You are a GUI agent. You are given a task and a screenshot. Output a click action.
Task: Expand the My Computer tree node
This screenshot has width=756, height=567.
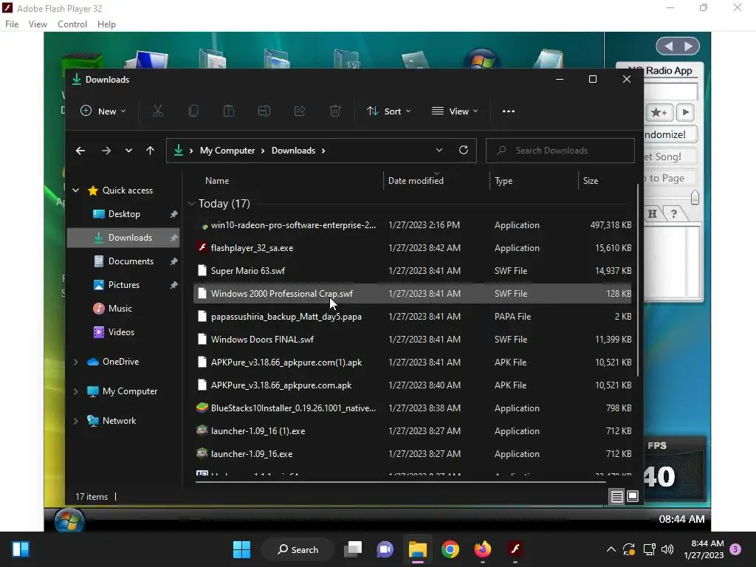(76, 391)
